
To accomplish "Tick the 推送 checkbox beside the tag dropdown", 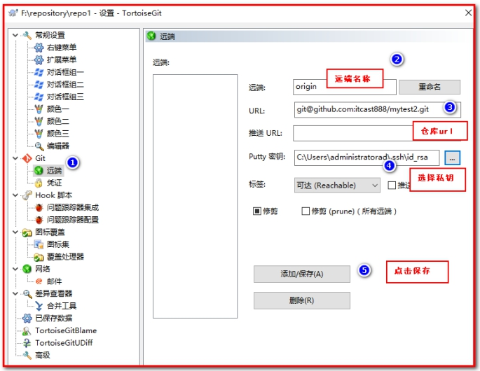I will pyautogui.click(x=392, y=185).
